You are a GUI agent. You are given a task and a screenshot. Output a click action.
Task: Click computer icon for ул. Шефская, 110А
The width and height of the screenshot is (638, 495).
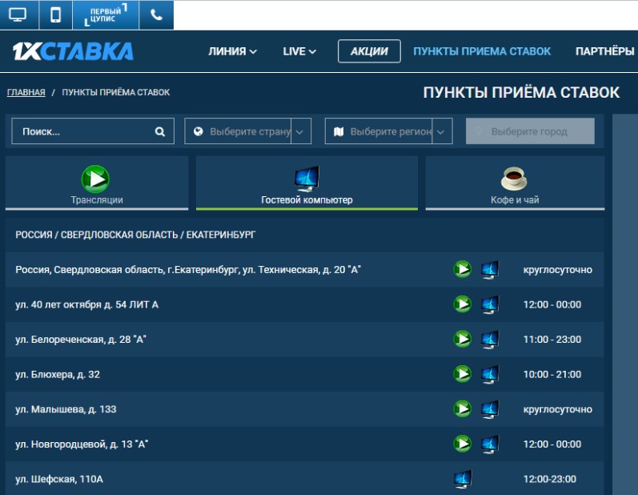click(x=463, y=479)
